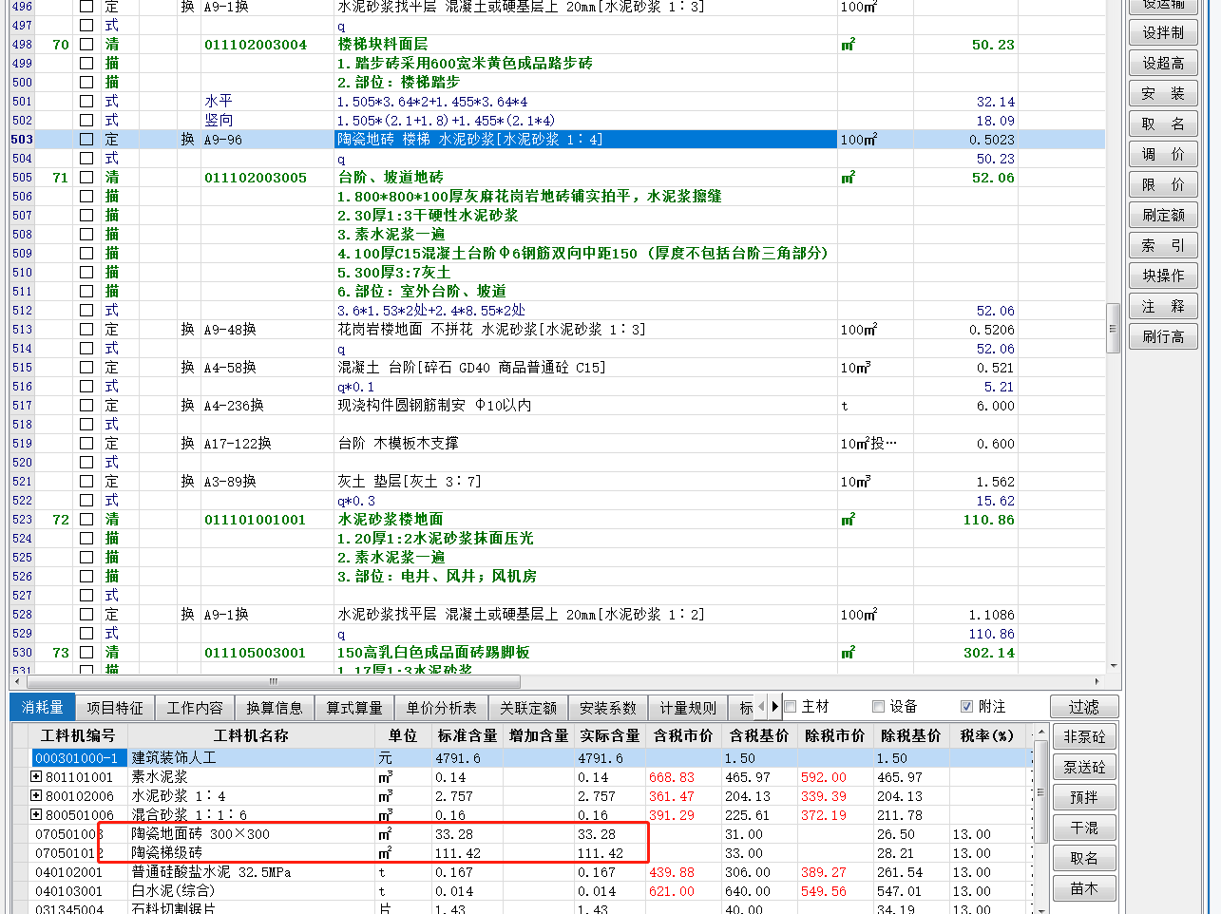Select code 011102003005 in row 505
Image resolution: width=1221 pixels, height=914 pixels.
coord(256,178)
